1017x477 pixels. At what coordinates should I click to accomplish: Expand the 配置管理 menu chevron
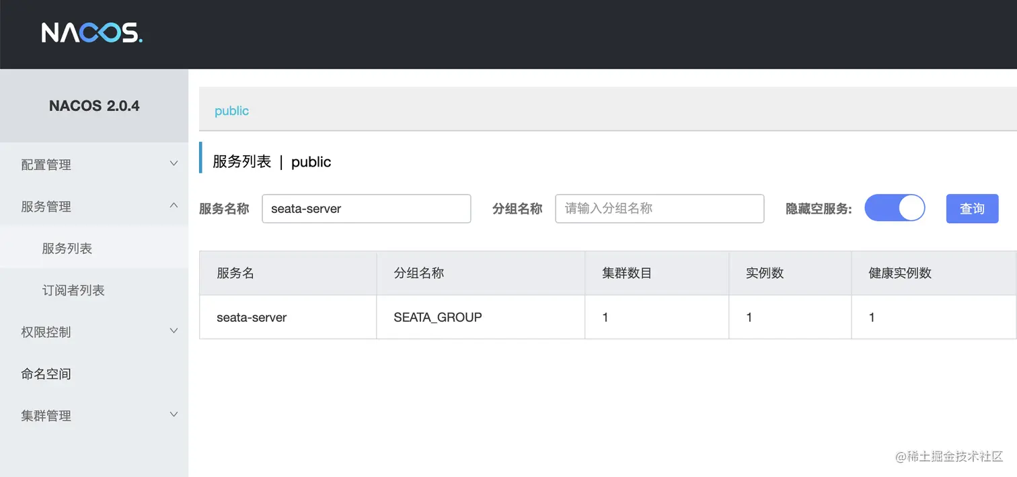[174, 164]
